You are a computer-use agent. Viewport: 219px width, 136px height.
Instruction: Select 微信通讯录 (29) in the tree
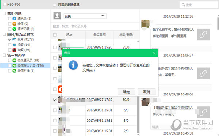[x=28, y=60]
